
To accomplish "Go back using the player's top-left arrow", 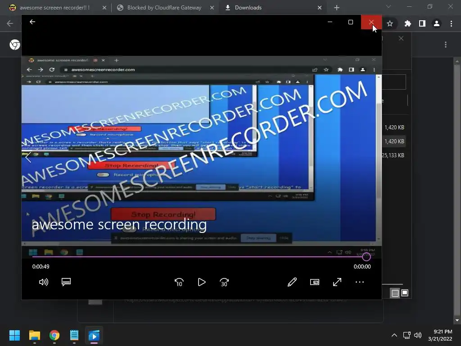I will (32, 22).
